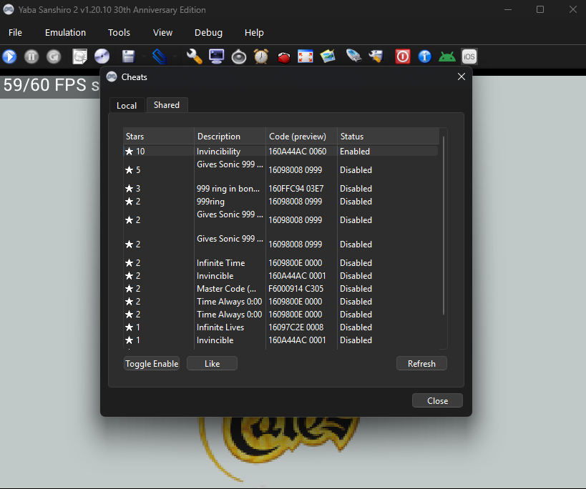
Task: Pause emulation with the pause icon
Action: [31, 56]
